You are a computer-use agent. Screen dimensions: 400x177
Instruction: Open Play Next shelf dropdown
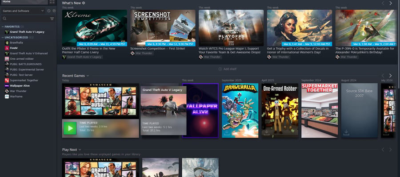(80, 150)
